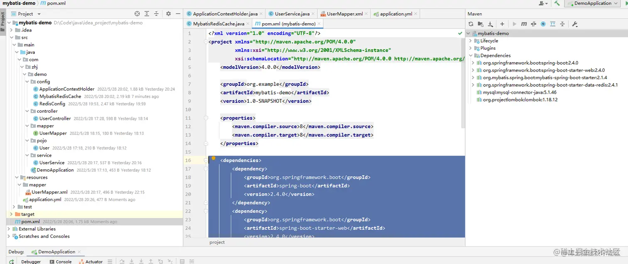This screenshot has height=264, width=628.
Task: Collapse all in Project panel
Action: click(156, 14)
